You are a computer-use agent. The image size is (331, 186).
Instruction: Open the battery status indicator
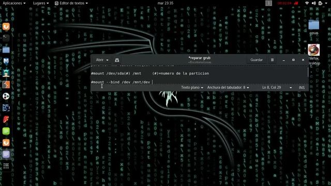(320, 3)
